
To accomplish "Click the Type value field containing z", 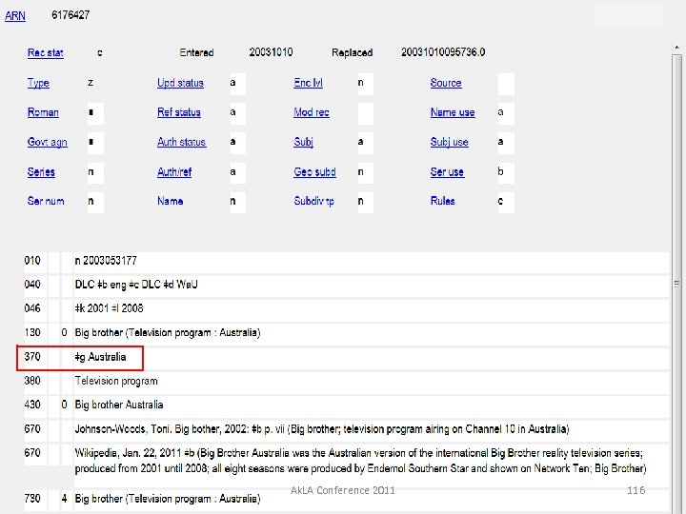I will coord(95,84).
